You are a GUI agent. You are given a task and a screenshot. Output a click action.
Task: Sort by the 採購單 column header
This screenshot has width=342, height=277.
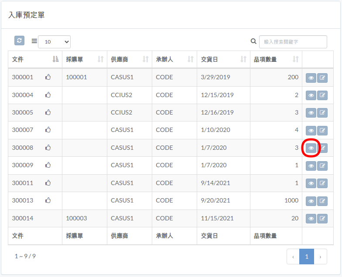point(85,59)
